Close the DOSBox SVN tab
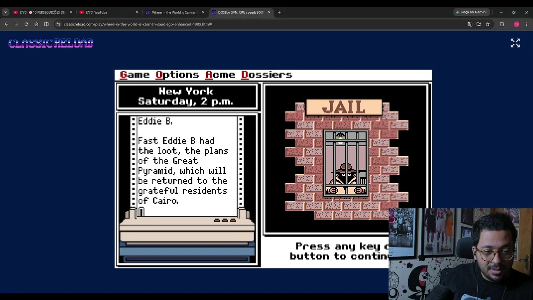The height and width of the screenshot is (300, 533). (x=269, y=12)
